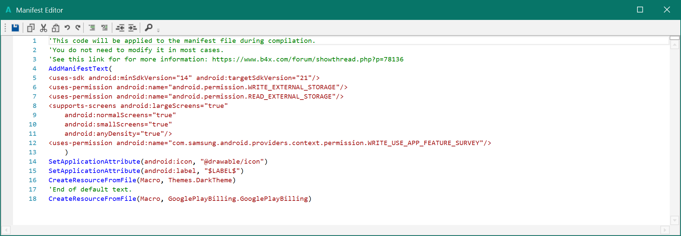Click the READ_EXTERNAL_STORAGE permission line

point(196,97)
